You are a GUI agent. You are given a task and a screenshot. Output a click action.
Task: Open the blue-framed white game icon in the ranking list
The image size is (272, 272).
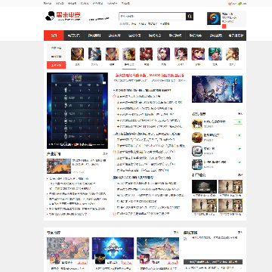pos(197,151)
